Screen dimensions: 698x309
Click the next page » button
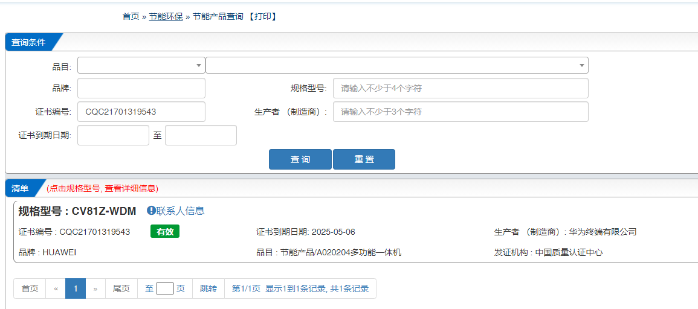tap(95, 288)
